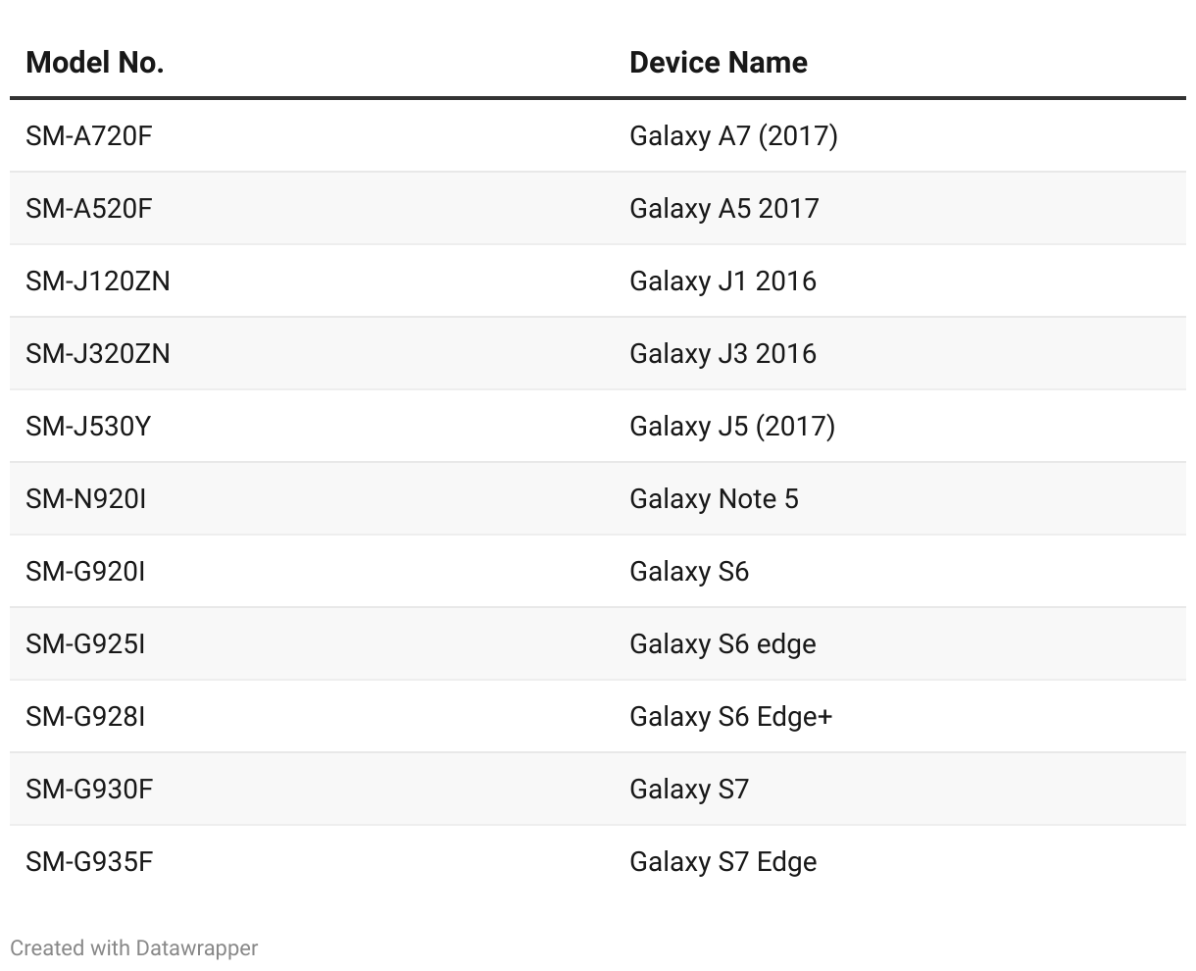Click the Galaxy S6 Edge+ entry
The width and height of the screenshot is (1196, 971).
730,717
